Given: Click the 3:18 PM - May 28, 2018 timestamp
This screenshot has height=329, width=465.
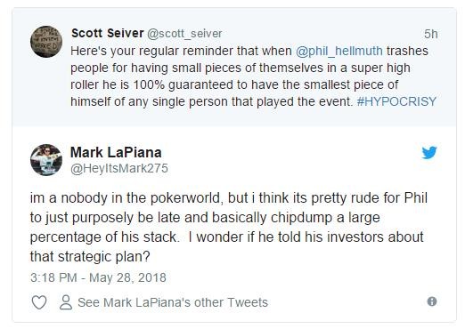Looking at the screenshot, I should (98, 277).
